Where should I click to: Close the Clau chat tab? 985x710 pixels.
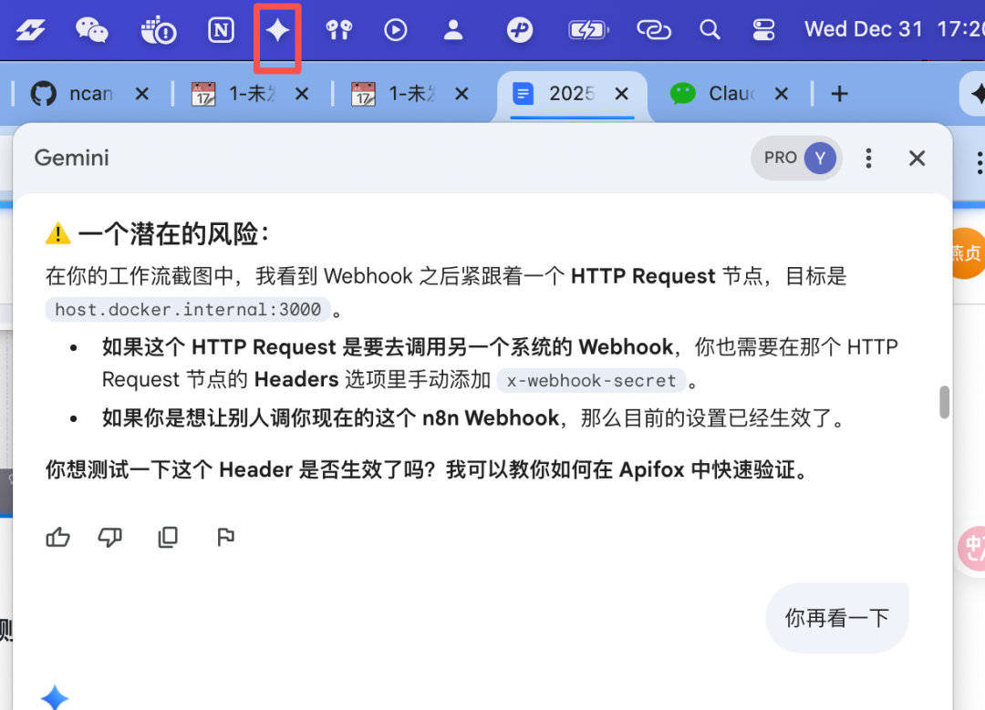[781, 94]
